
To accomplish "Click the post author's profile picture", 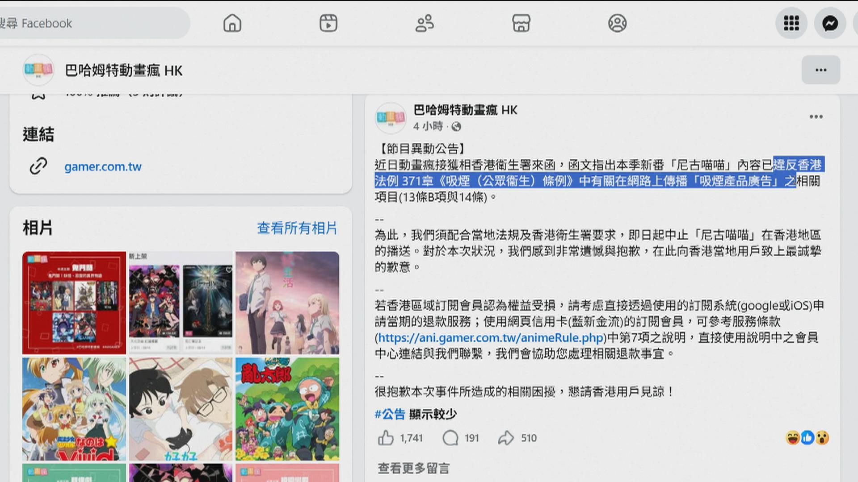I will click(x=391, y=118).
